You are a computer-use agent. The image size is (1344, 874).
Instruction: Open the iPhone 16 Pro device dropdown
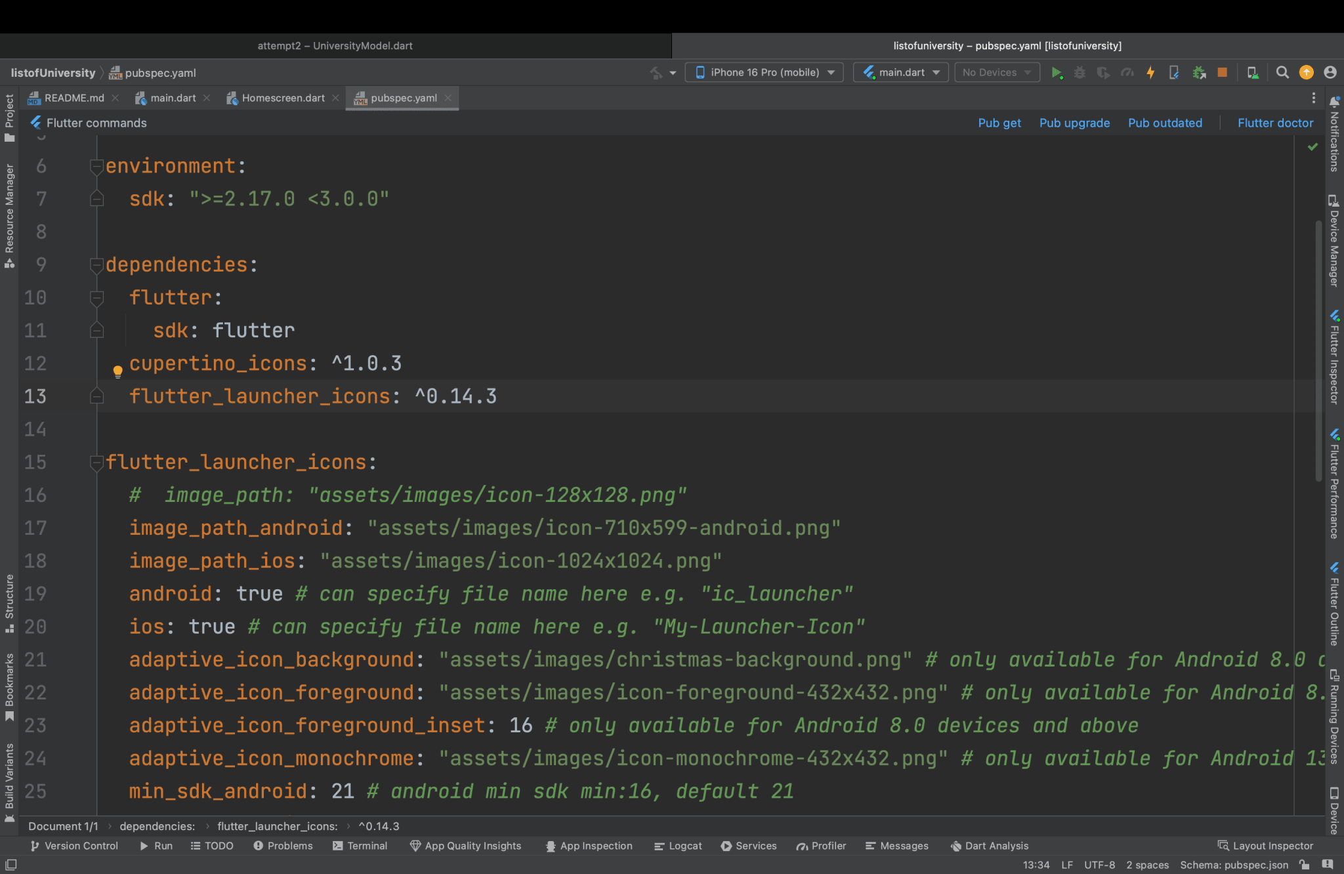click(x=765, y=73)
